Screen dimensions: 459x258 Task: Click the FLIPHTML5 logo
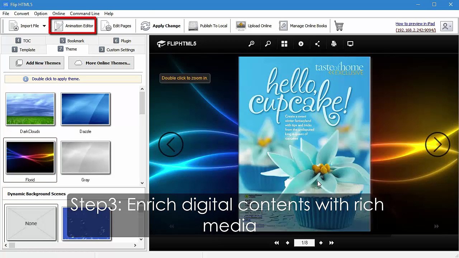click(x=176, y=44)
